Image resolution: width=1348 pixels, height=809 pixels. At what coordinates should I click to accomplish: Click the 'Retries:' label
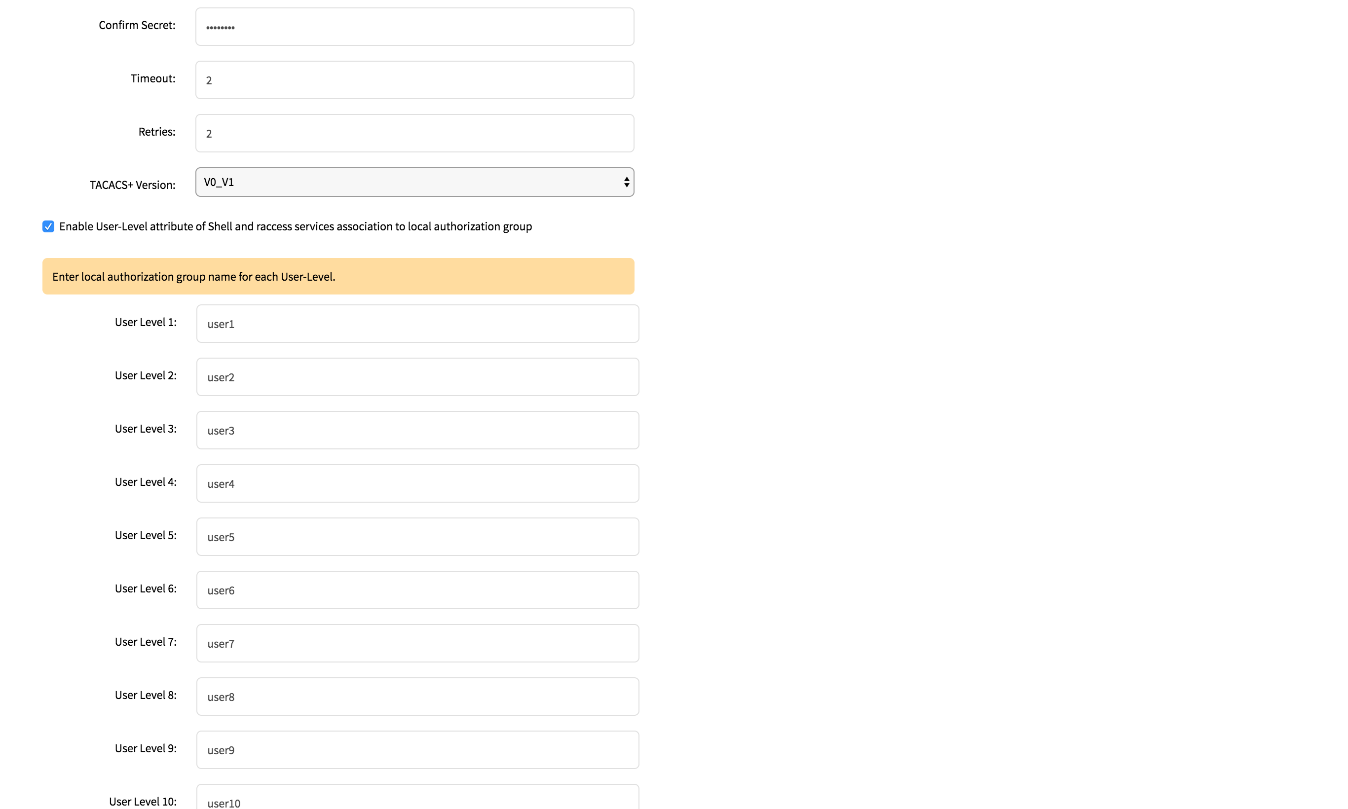pyautogui.click(x=156, y=133)
